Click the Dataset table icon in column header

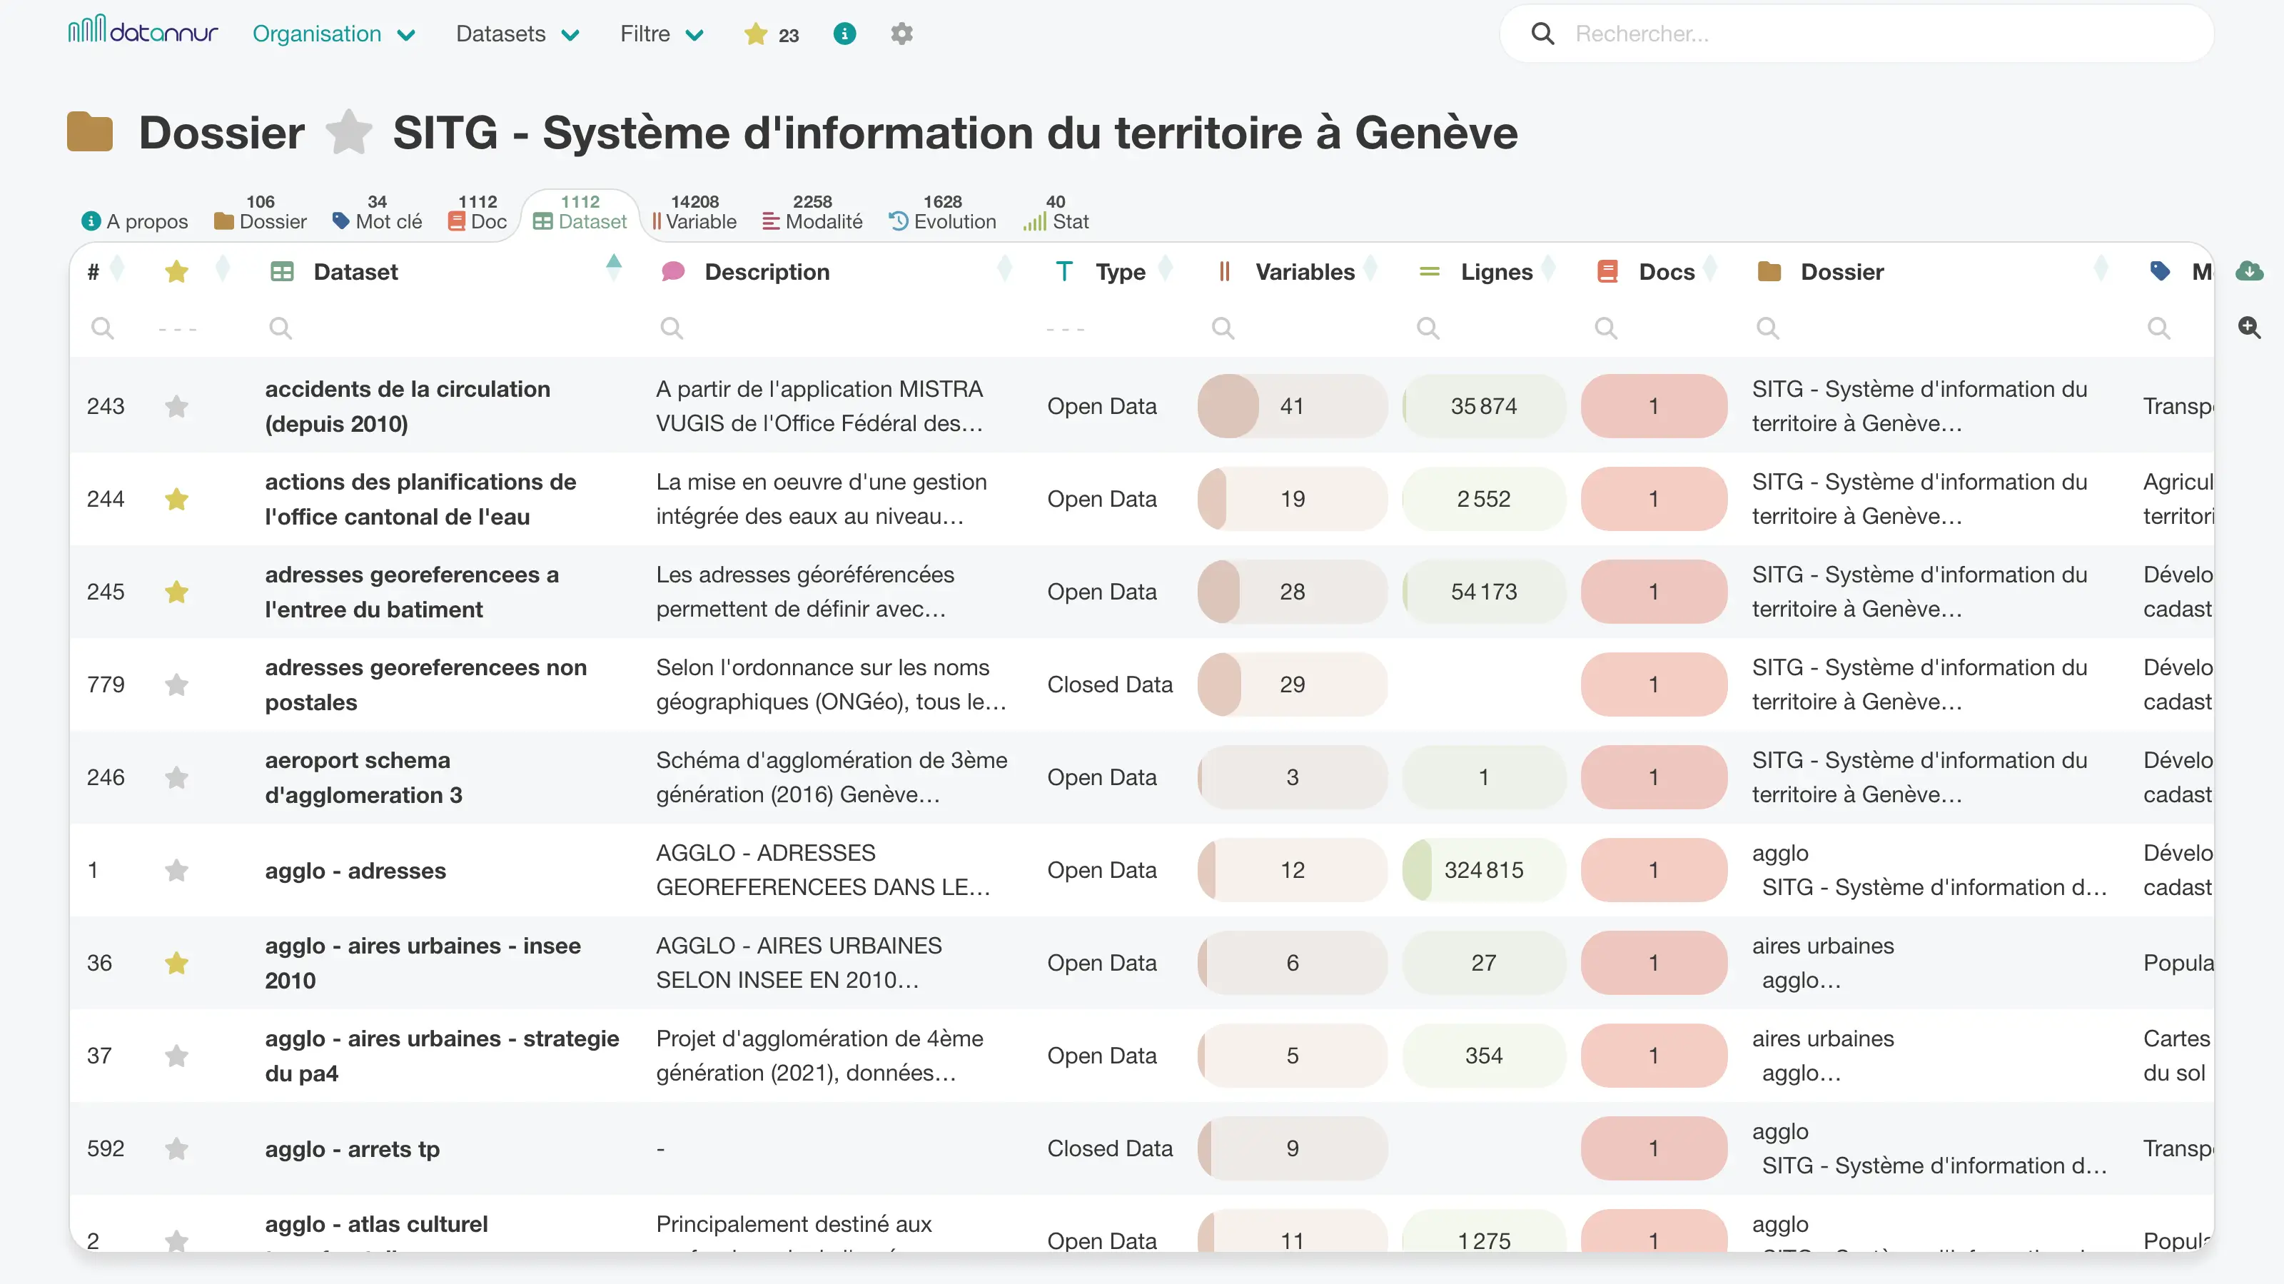(x=282, y=271)
